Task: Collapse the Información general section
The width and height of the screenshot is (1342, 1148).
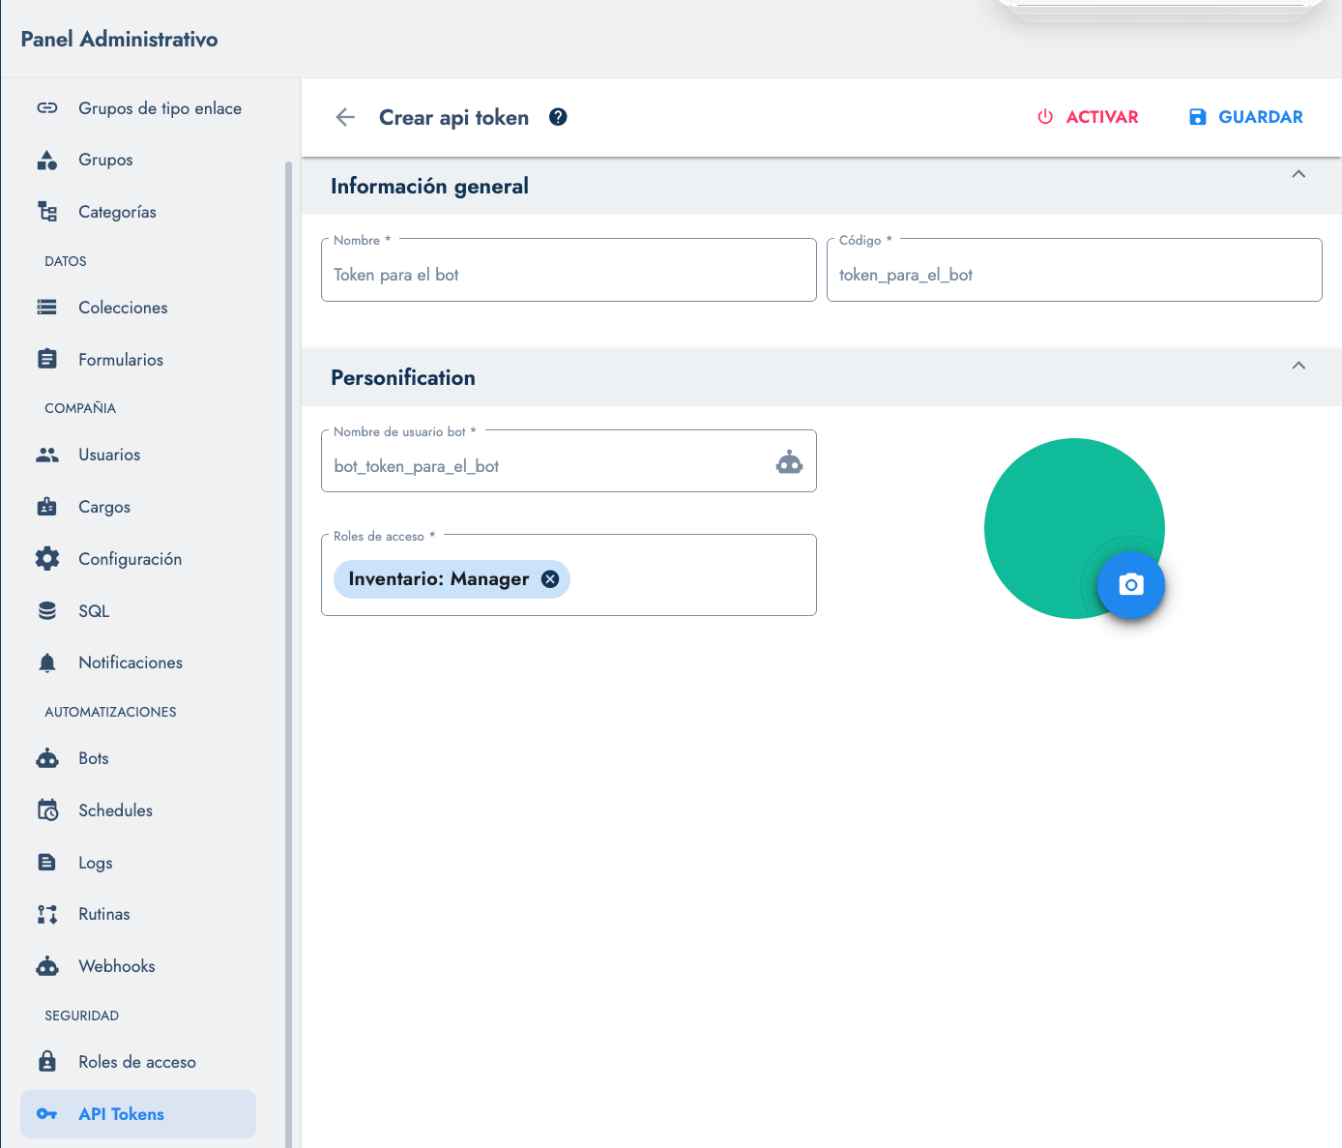Action: [x=1298, y=175]
